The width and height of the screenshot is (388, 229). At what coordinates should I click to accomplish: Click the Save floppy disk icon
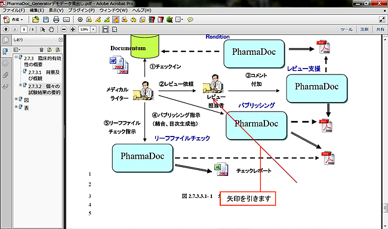tap(46, 20)
